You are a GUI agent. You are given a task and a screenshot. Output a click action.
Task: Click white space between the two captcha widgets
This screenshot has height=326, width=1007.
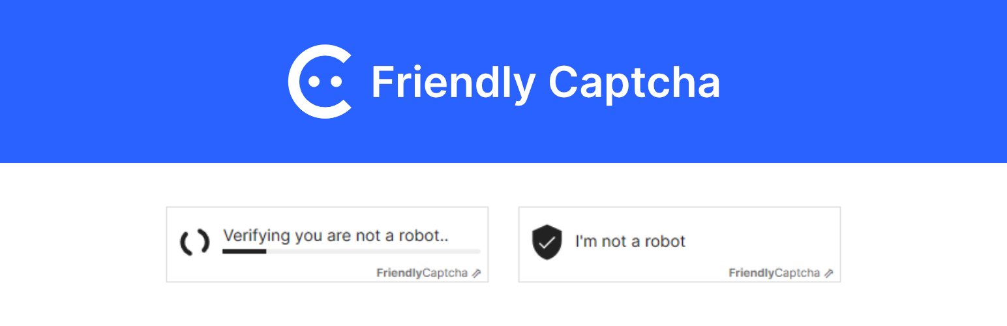503,244
